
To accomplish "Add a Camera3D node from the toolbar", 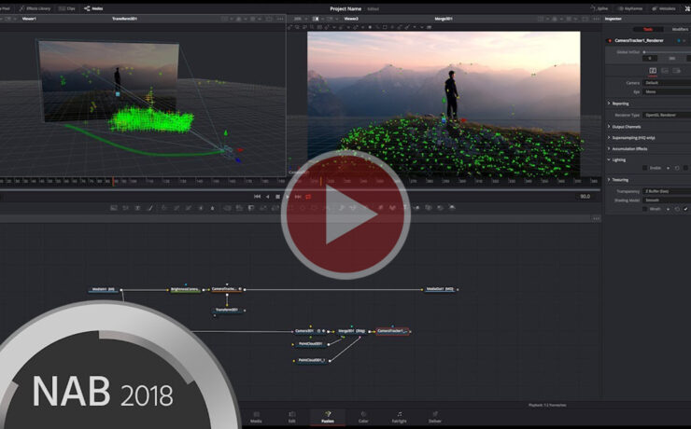I will [x=429, y=208].
